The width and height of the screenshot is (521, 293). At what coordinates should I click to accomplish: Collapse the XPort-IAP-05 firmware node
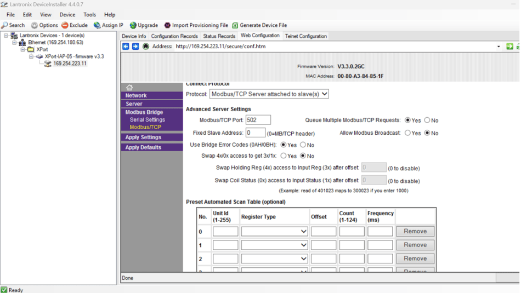31,56
